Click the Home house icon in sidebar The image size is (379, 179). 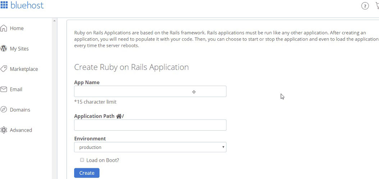coord(4,28)
